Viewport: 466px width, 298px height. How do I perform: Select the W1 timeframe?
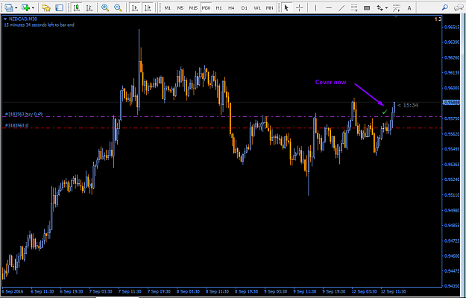(x=257, y=8)
